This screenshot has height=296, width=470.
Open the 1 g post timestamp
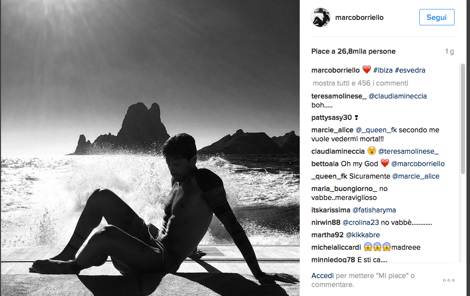pyautogui.click(x=449, y=52)
